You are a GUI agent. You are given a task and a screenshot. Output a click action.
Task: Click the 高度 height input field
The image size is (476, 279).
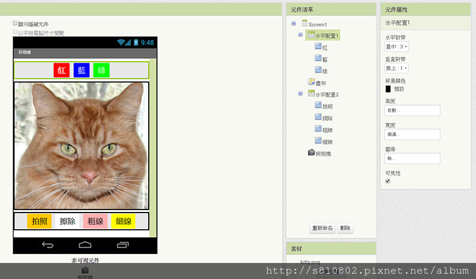(x=412, y=110)
